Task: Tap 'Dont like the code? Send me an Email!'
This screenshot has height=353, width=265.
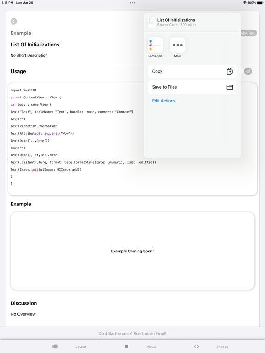Action: coord(132,333)
